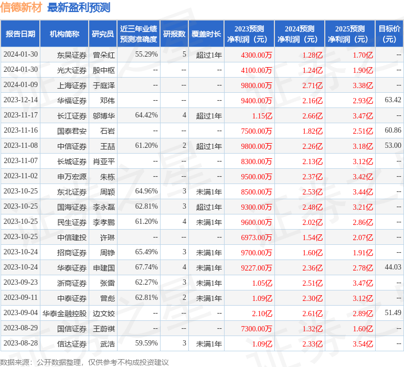Click researcher name 边文姣

click(x=104, y=313)
